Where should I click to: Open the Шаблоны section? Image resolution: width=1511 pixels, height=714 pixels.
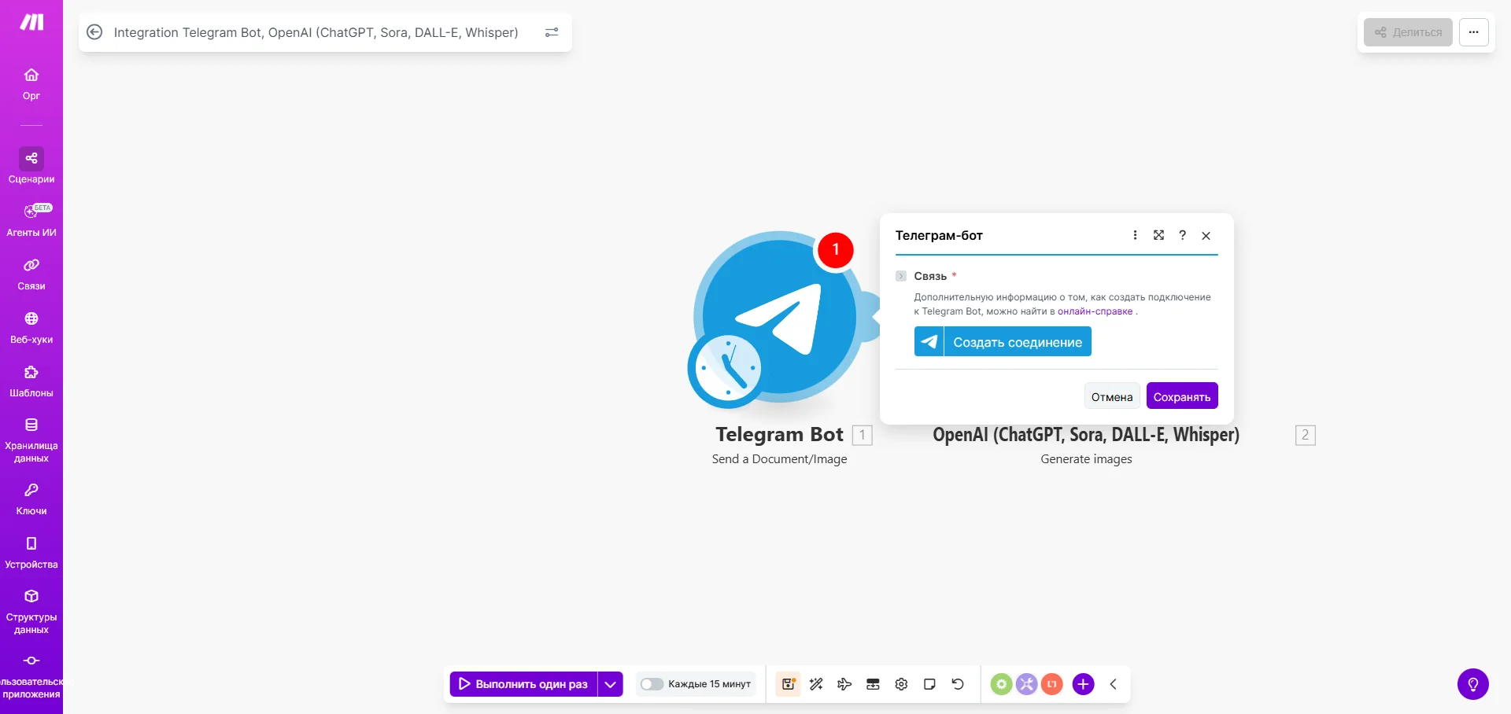(31, 381)
